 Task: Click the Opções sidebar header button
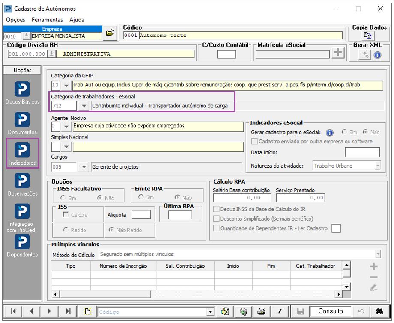[22, 70]
